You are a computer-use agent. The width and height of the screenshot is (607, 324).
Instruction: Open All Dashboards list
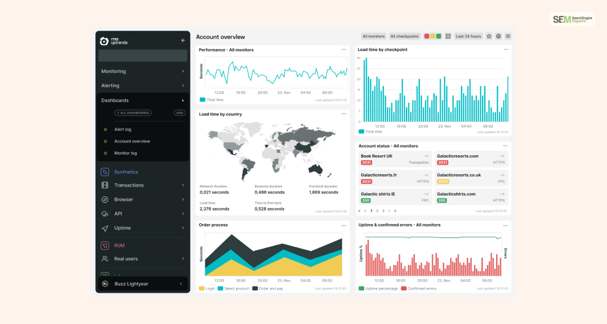pos(133,113)
